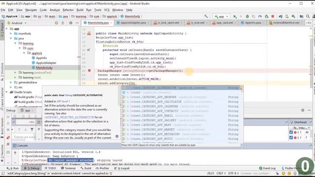Click Attach debugger to Android process icon
The width and height of the screenshot is (315, 177).
[266, 16]
